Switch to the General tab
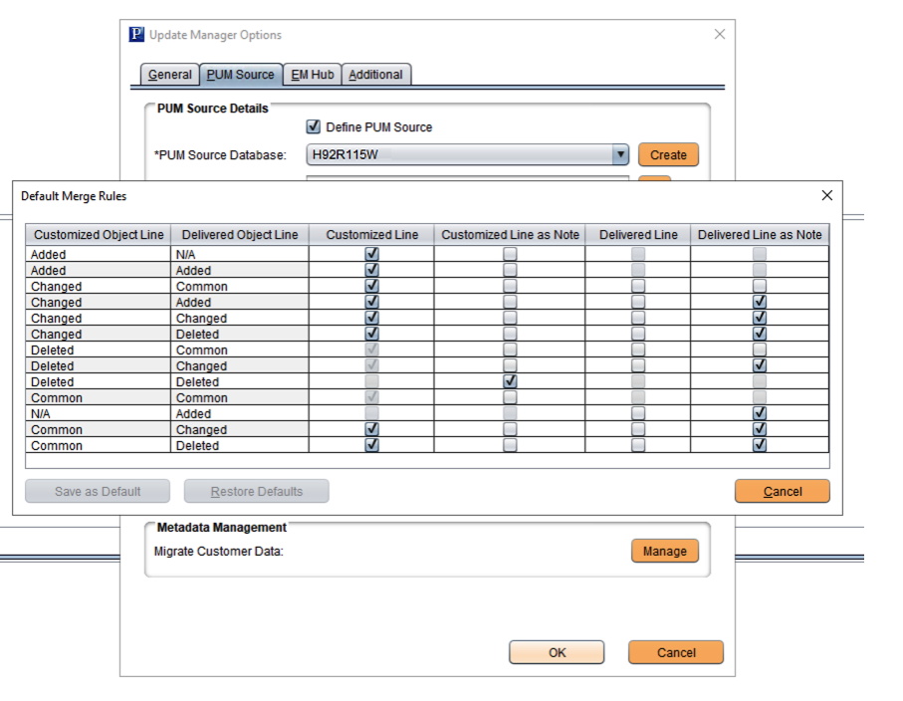Image resolution: width=903 pixels, height=701 pixels. [x=169, y=75]
